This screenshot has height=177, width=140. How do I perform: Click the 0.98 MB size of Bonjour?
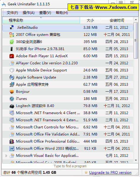(90, 91)
